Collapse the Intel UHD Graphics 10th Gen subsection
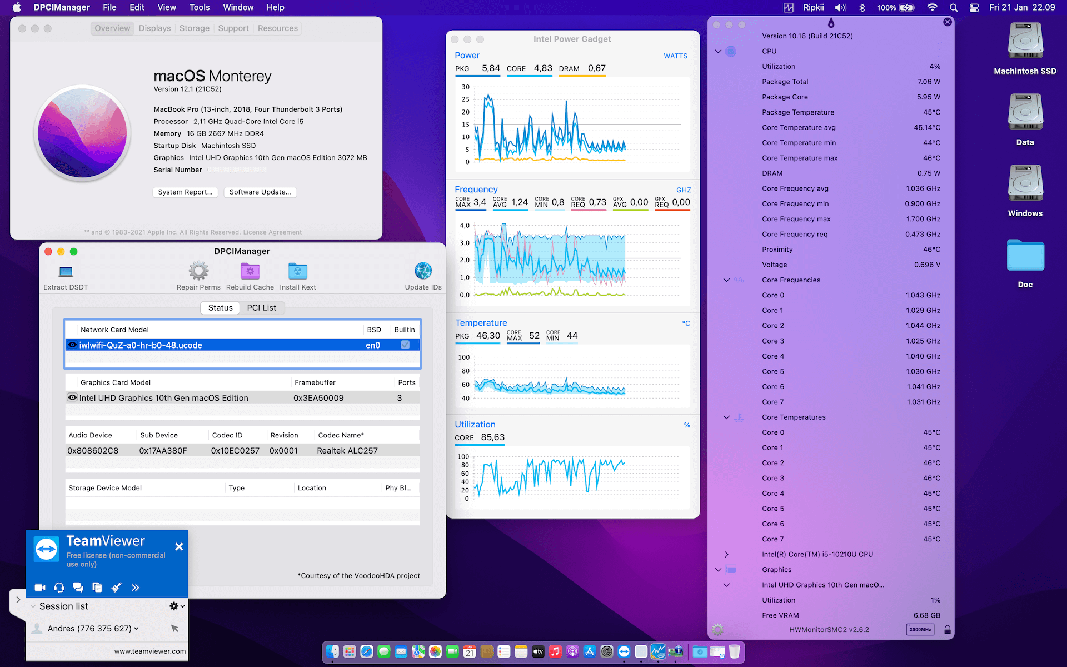 coord(726,585)
